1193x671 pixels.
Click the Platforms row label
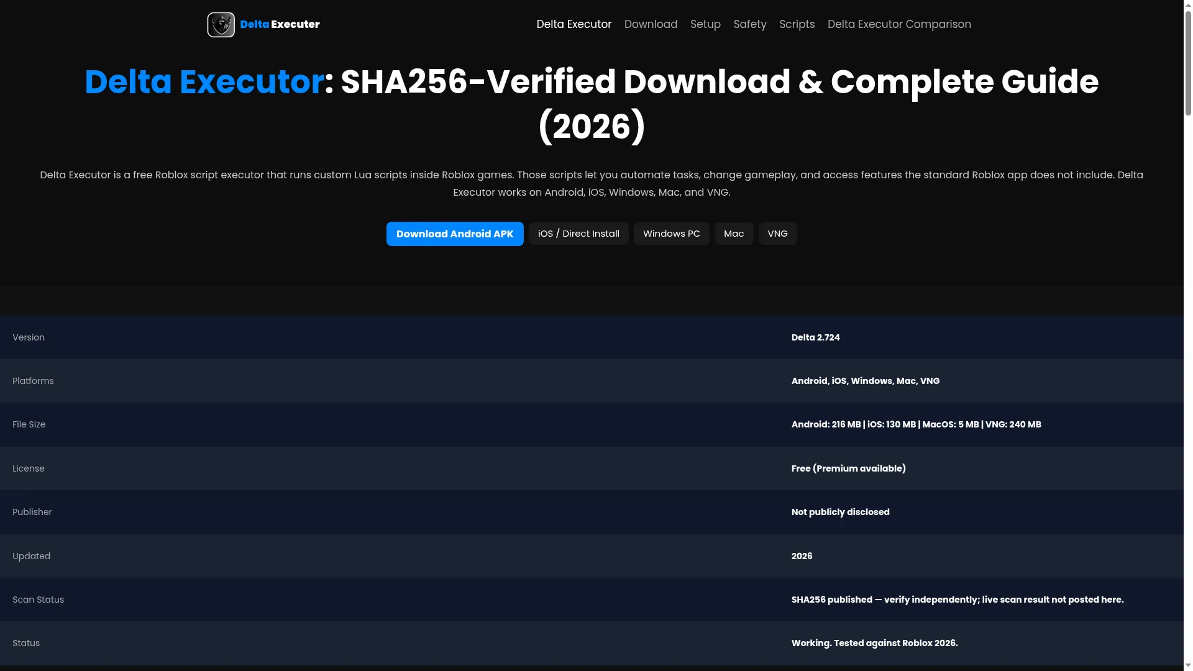pos(33,381)
